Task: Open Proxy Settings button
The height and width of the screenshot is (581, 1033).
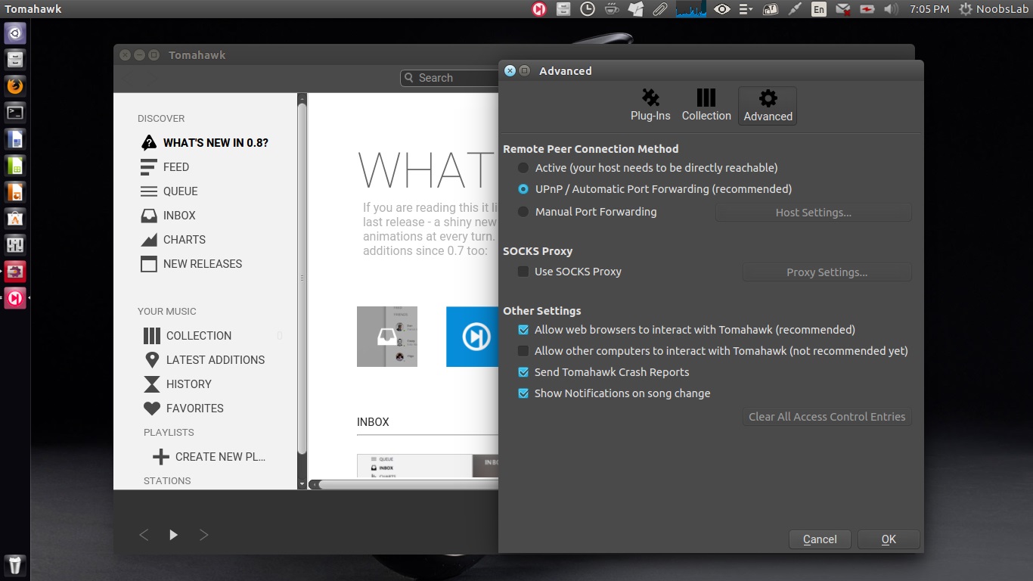Action: (827, 272)
